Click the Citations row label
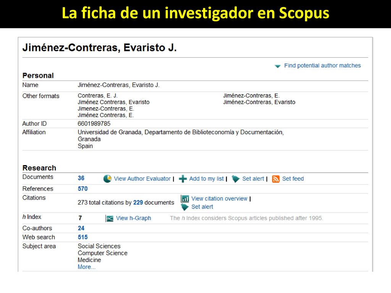391x293 pixels. coord(34,198)
